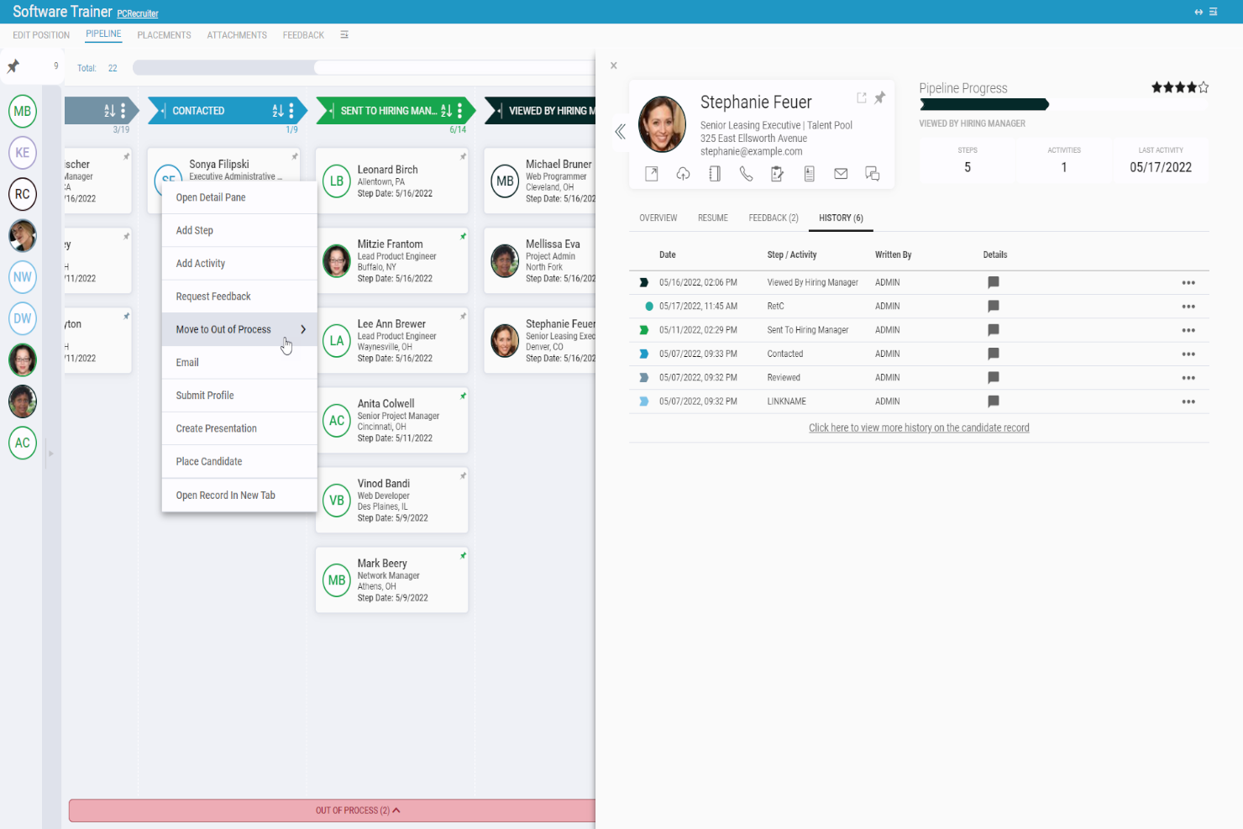Select Add Activity from the context menu

[201, 264]
